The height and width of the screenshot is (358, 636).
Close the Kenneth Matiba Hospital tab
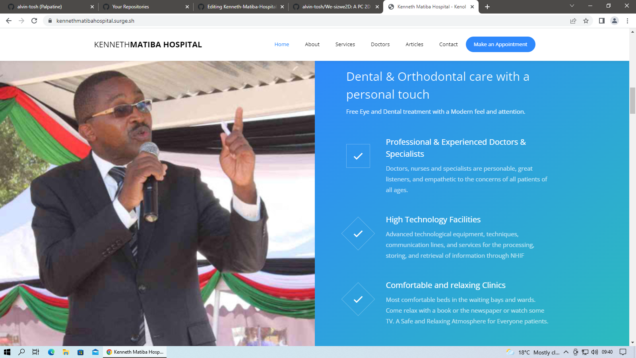click(x=472, y=7)
